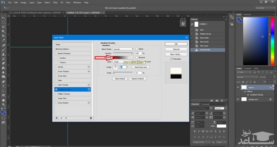
Task: Select the Type tool in the toolbar
Action: 3,86
